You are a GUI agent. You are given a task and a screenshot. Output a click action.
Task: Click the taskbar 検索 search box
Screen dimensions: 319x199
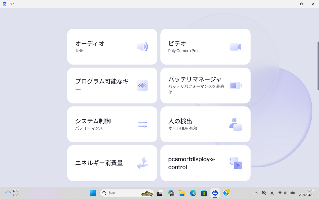pos(127,193)
